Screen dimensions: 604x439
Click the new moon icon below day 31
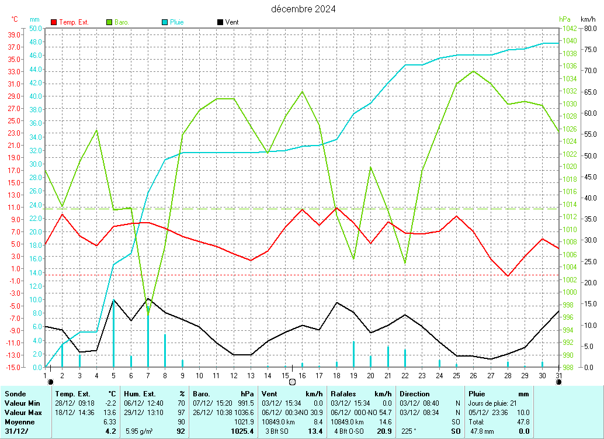pos(559,382)
